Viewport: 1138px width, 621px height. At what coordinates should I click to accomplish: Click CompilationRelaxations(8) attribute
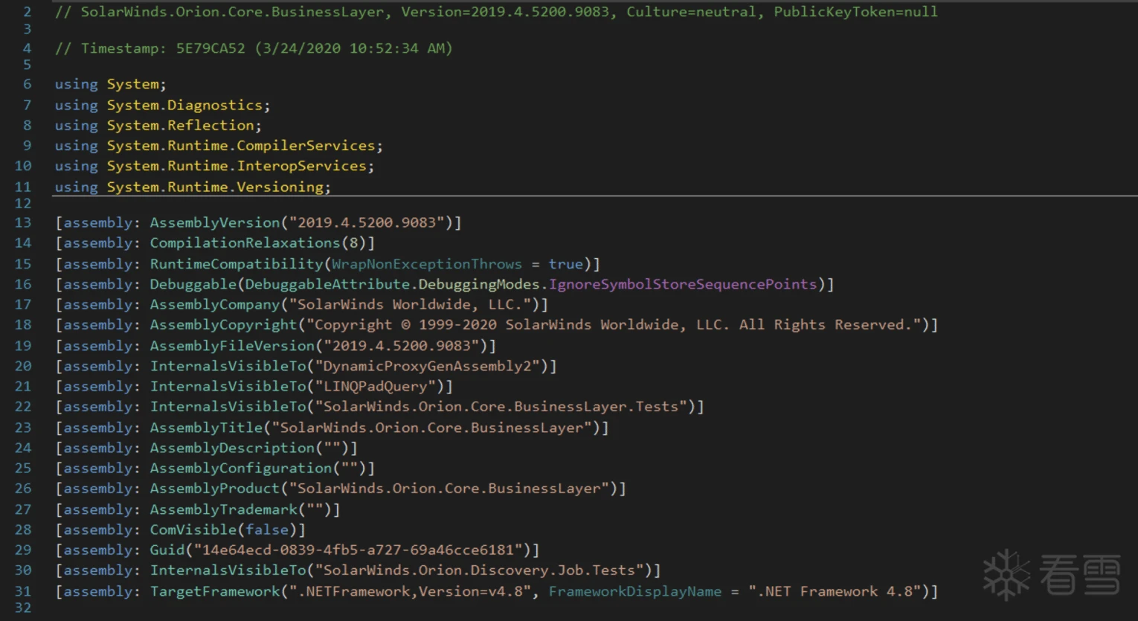258,243
